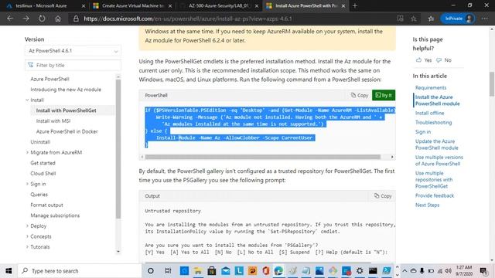Open the Office icon on taskbar
The height and width of the screenshot is (278, 495).
[x=266, y=271]
